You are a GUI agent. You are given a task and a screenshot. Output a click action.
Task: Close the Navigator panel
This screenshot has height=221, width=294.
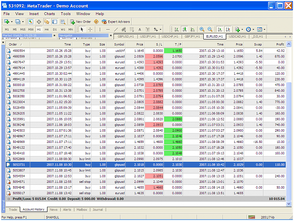(111, 35)
